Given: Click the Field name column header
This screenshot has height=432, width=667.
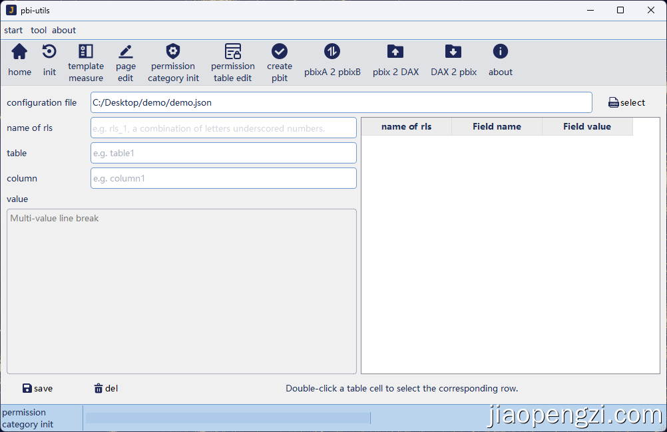Looking at the screenshot, I should [x=497, y=126].
